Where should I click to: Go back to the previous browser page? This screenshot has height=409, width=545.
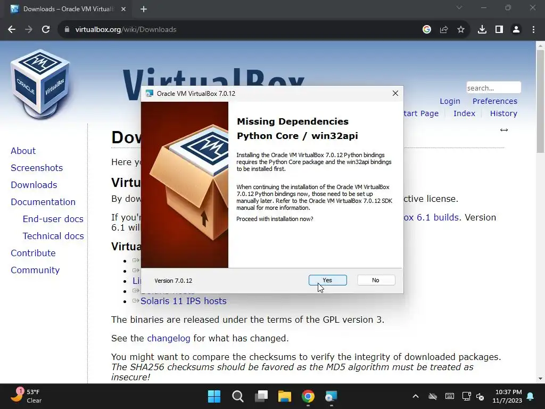[12, 30]
